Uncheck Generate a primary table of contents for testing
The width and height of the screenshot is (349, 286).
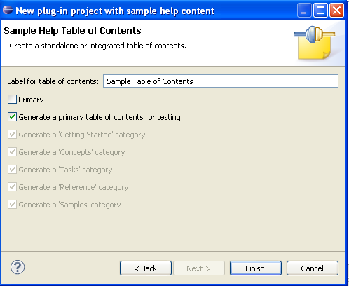point(12,117)
